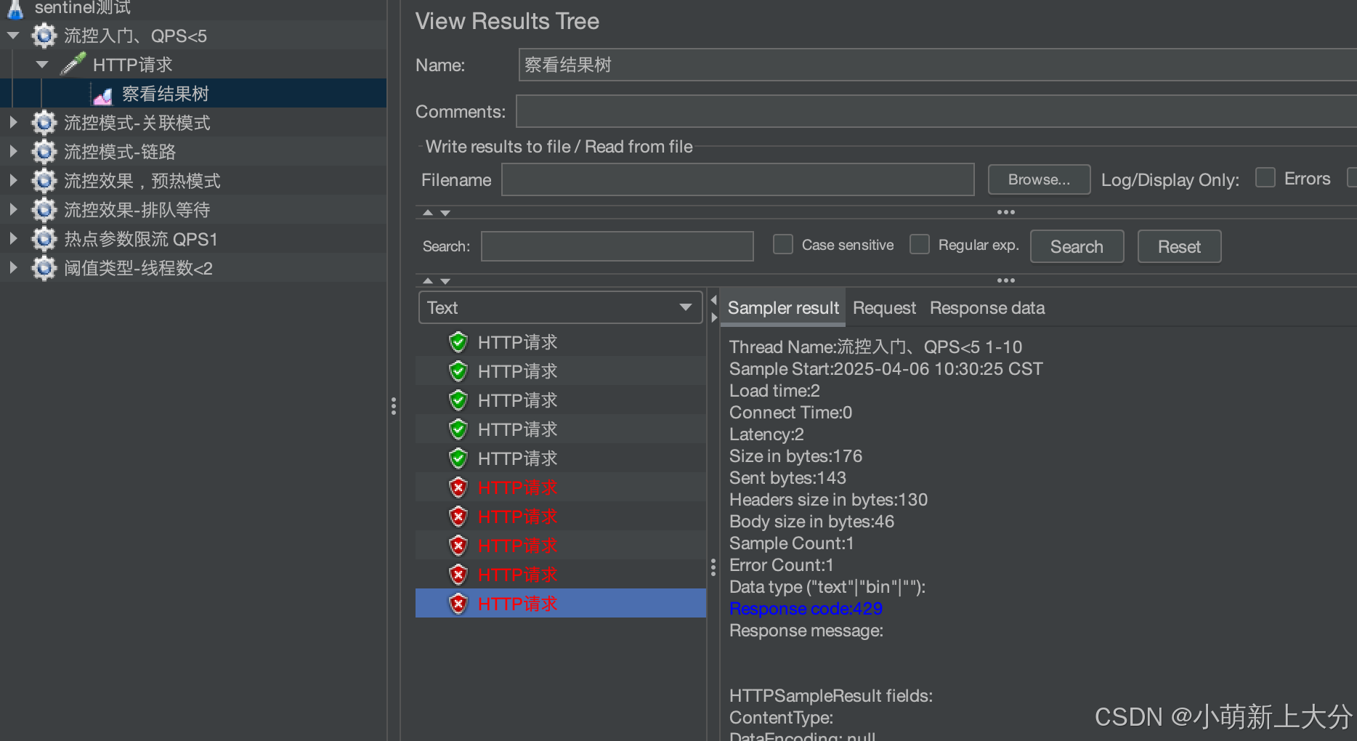1357x741 pixels.
Task: Click gear icon of 流控模式-关联模式
Action: 44,123
